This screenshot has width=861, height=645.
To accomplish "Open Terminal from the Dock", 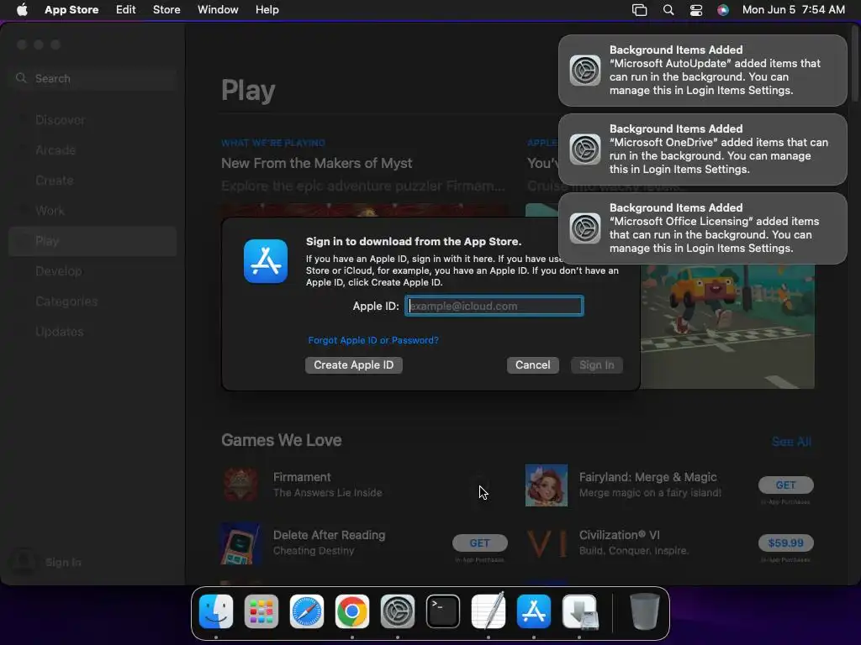I will coord(443,611).
